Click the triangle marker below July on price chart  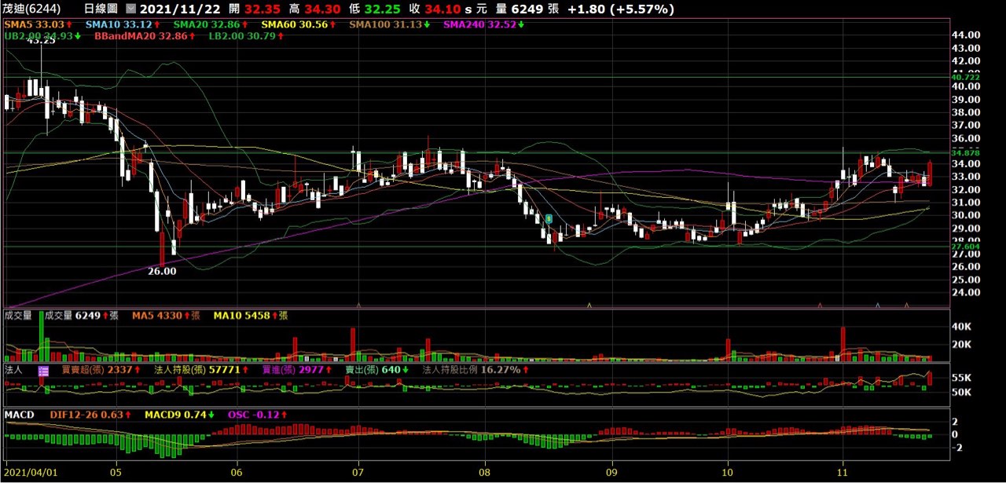click(358, 305)
